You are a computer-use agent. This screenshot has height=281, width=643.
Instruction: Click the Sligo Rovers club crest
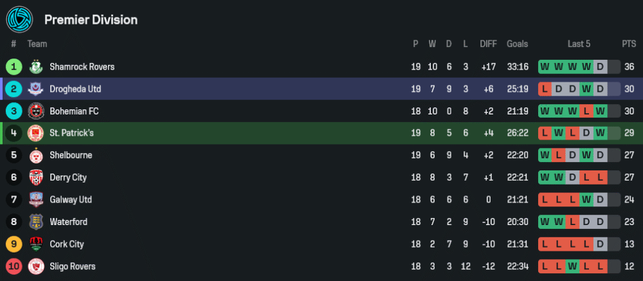click(x=35, y=266)
